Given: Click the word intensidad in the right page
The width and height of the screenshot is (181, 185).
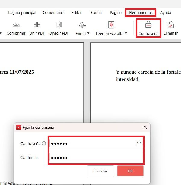Looking at the screenshot, I should [128, 79].
